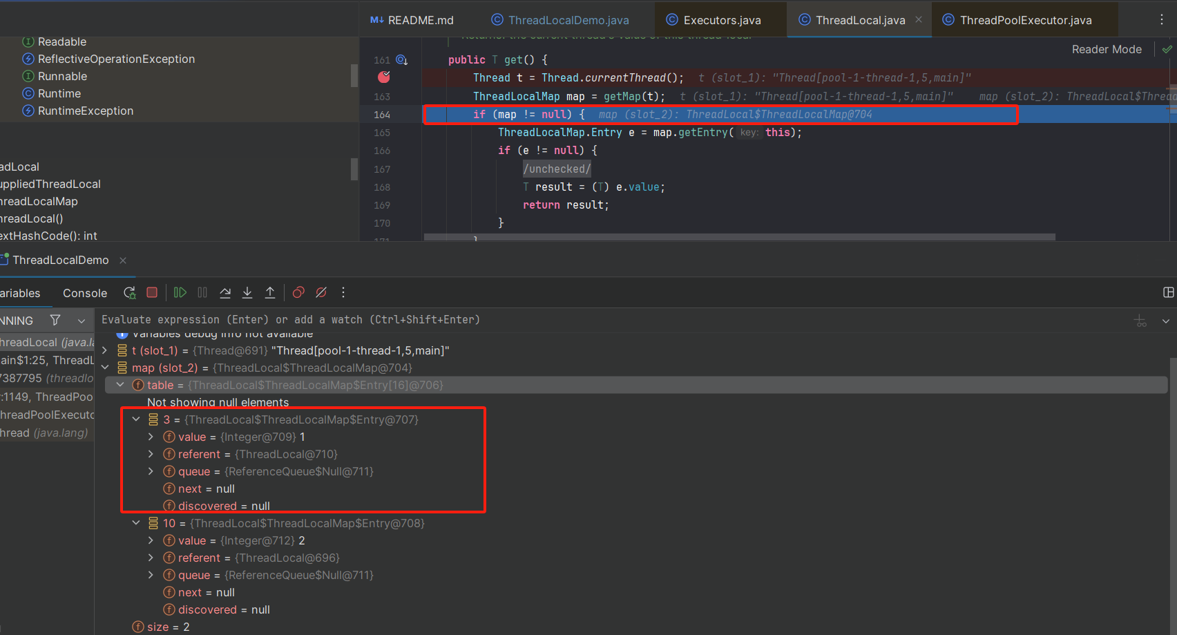This screenshot has width=1177, height=635.
Task: Click the Add Watch icon
Action: coord(1140,321)
